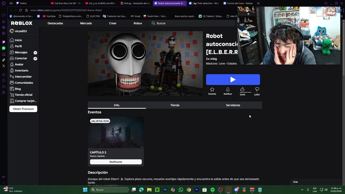The width and height of the screenshot is (345, 194).
Task: Switch to Cat Kiss Kiss Cat GIF tab
Action: (x=66, y=3)
